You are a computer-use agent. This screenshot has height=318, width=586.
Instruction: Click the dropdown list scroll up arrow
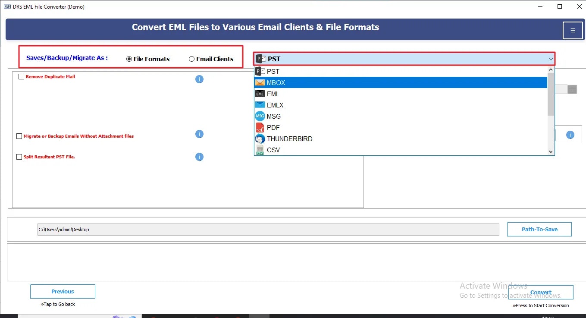pyautogui.click(x=551, y=69)
